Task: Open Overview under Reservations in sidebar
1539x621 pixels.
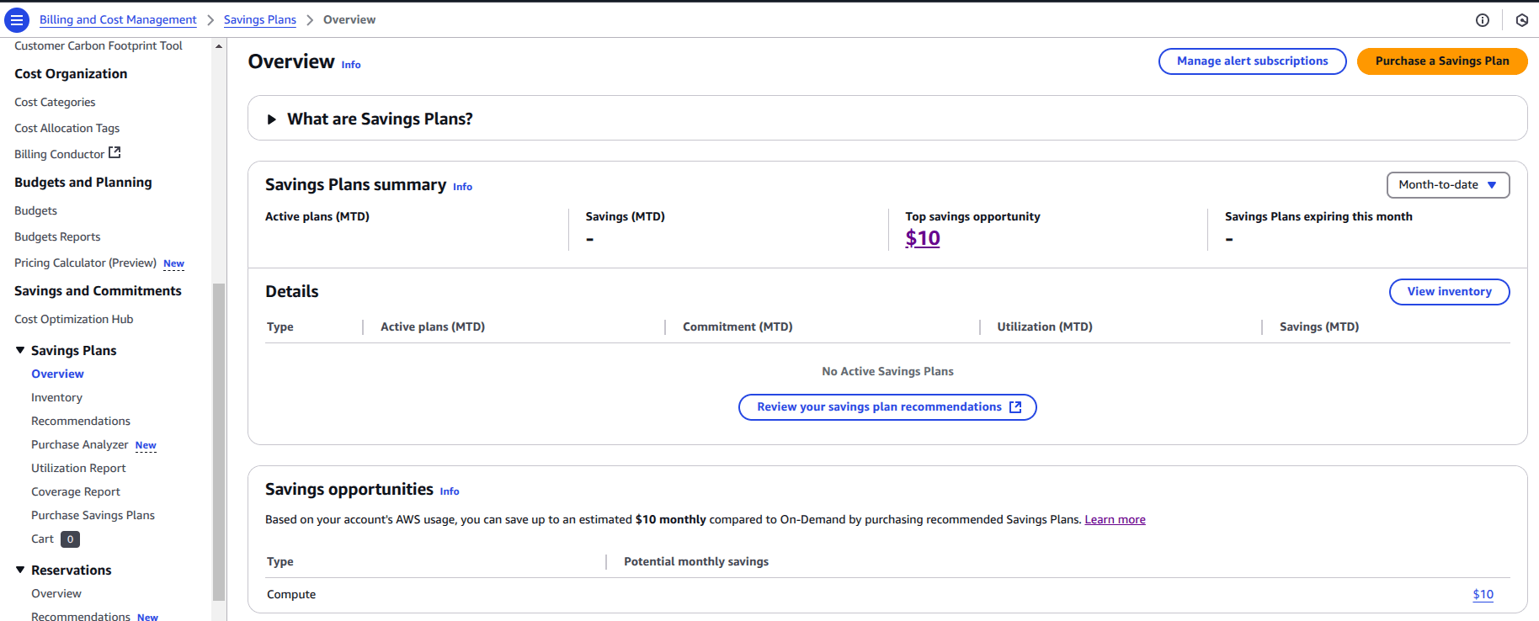Action: pos(56,593)
